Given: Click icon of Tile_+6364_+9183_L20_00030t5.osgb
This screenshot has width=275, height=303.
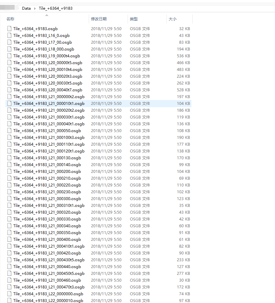Looking at the screenshot, I should tap(9, 83).
